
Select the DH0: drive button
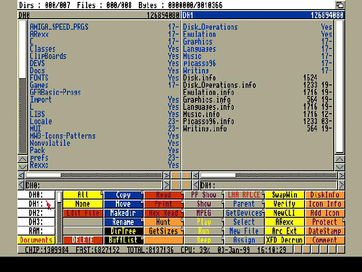pyautogui.click(x=36, y=195)
